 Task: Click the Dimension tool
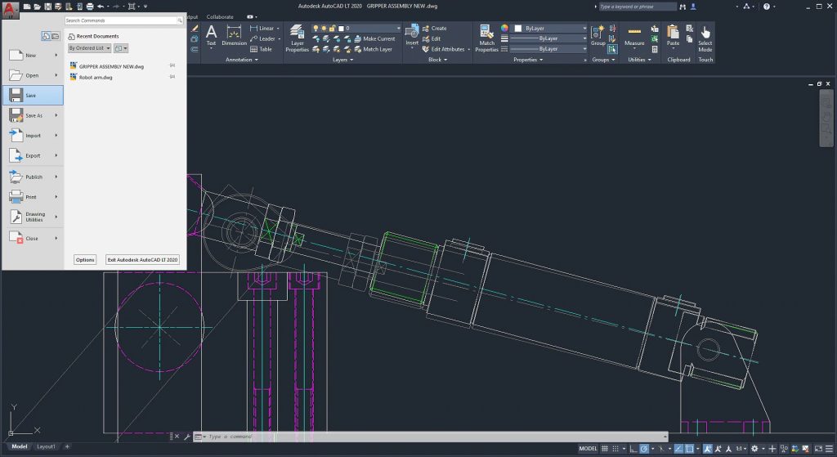pos(234,32)
